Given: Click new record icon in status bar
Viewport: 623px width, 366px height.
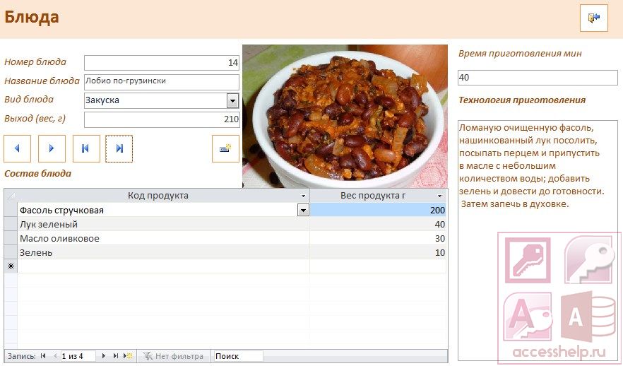Looking at the screenshot, I should click(128, 356).
